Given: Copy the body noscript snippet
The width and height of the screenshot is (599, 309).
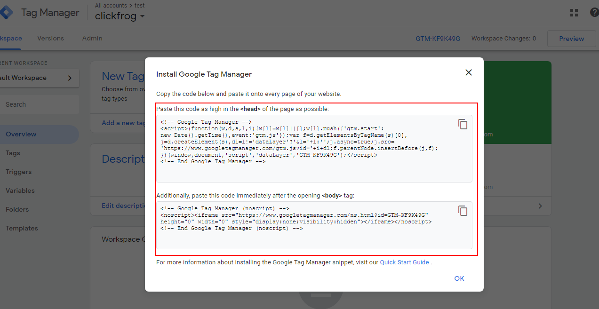Looking at the screenshot, I should [x=463, y=210].
